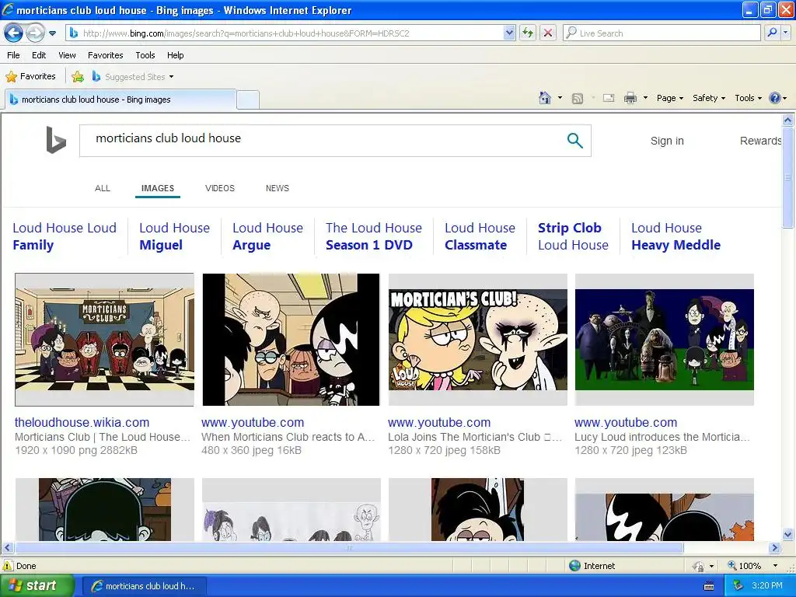Click the Rewards link

tap(760, 141)
